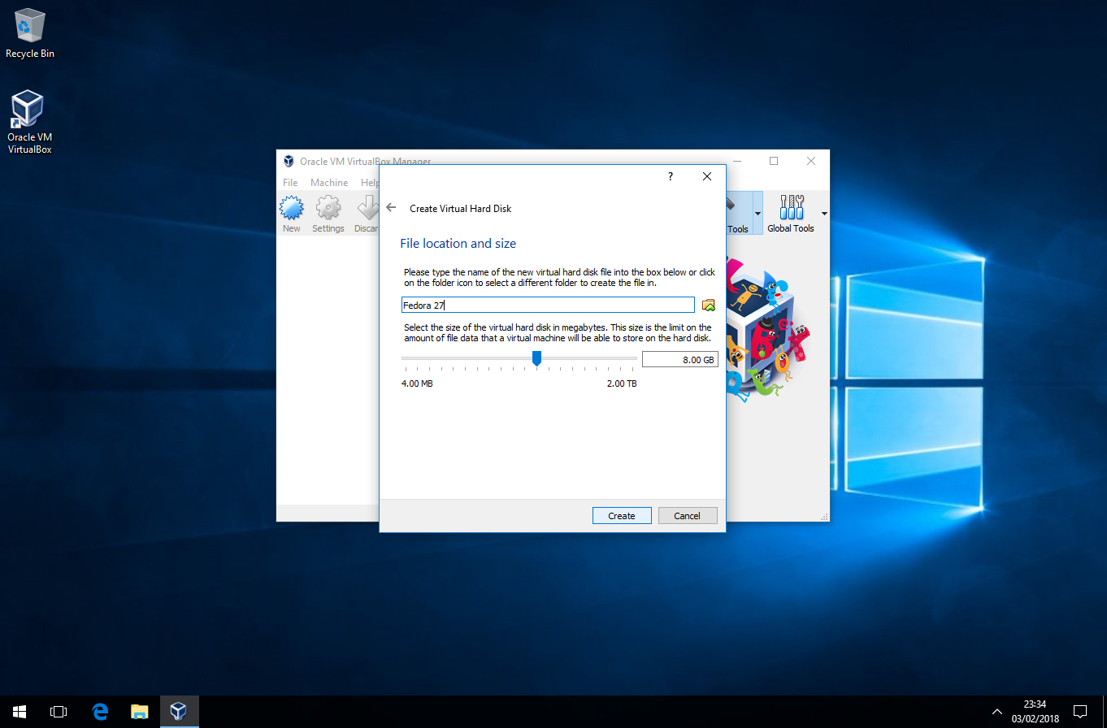This screenshot has width=1107, height=728.
Task: Click the slider track near 2.00 TB
Action: click(632, 358)
